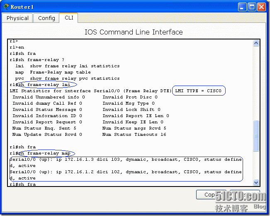Select the CLI tab
The image size is (270, 216).
coord(69,18)
